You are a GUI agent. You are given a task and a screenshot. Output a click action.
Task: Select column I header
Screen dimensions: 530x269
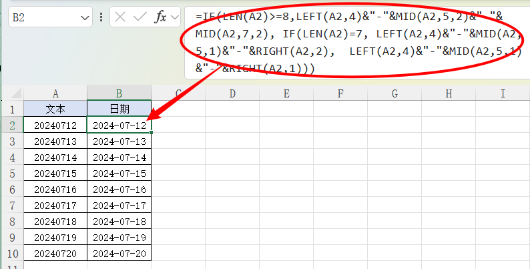click(x=501, y=93)
